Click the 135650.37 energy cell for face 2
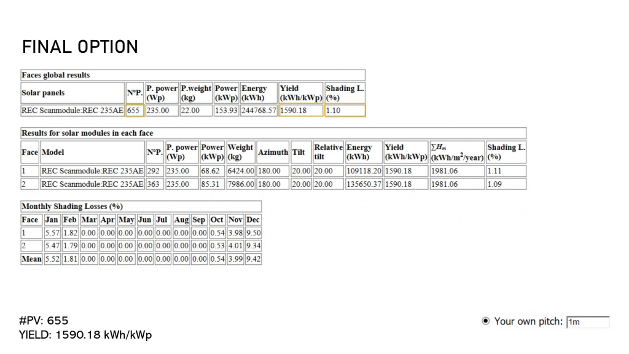Viewport: 629px width, 354px height. coord(363,184)
